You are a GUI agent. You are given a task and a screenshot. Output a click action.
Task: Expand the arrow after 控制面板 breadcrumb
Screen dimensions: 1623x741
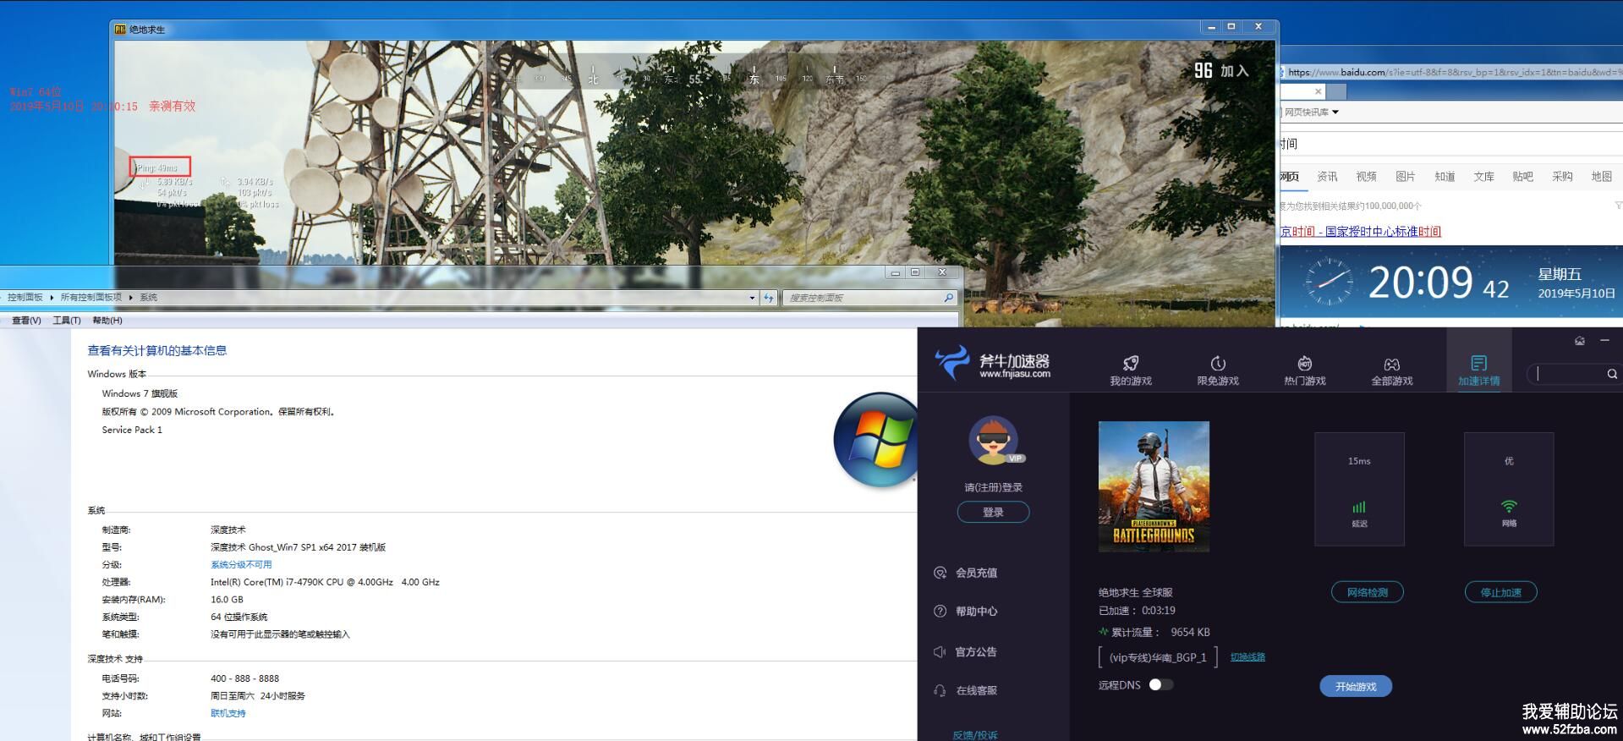click(x=52, y=298)
